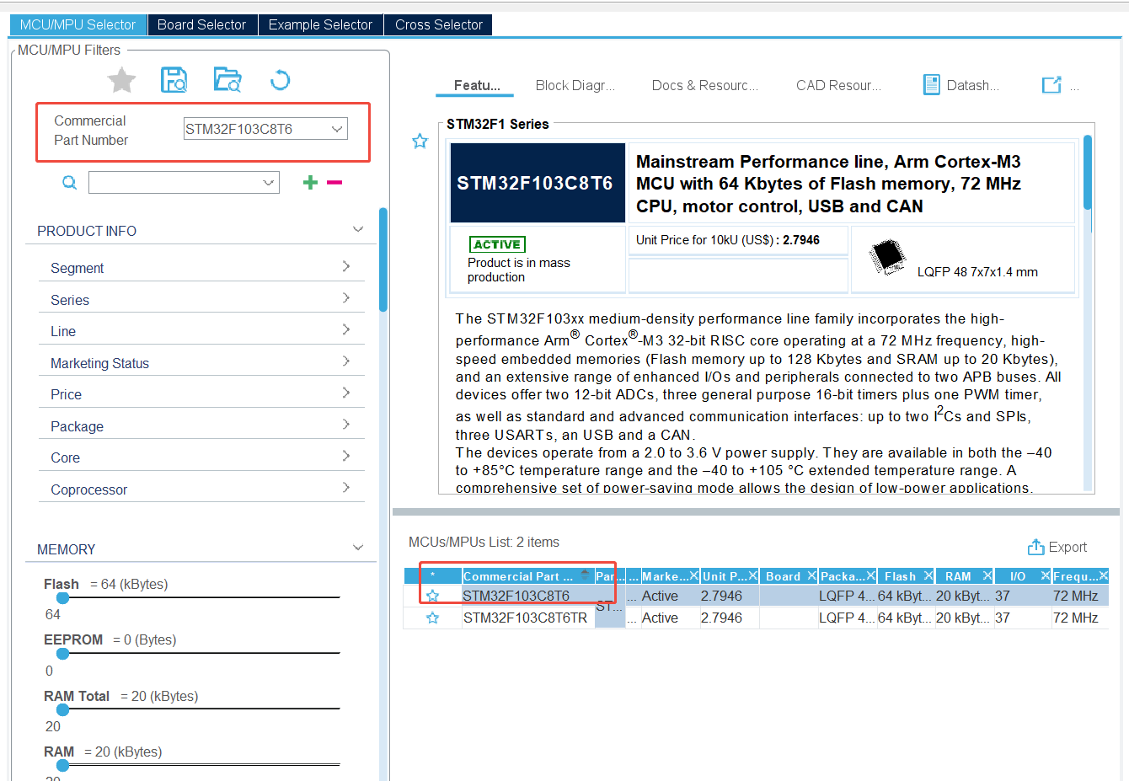Click the red minus icon
The image size is (1129, 781).
(x=334, y=183)
